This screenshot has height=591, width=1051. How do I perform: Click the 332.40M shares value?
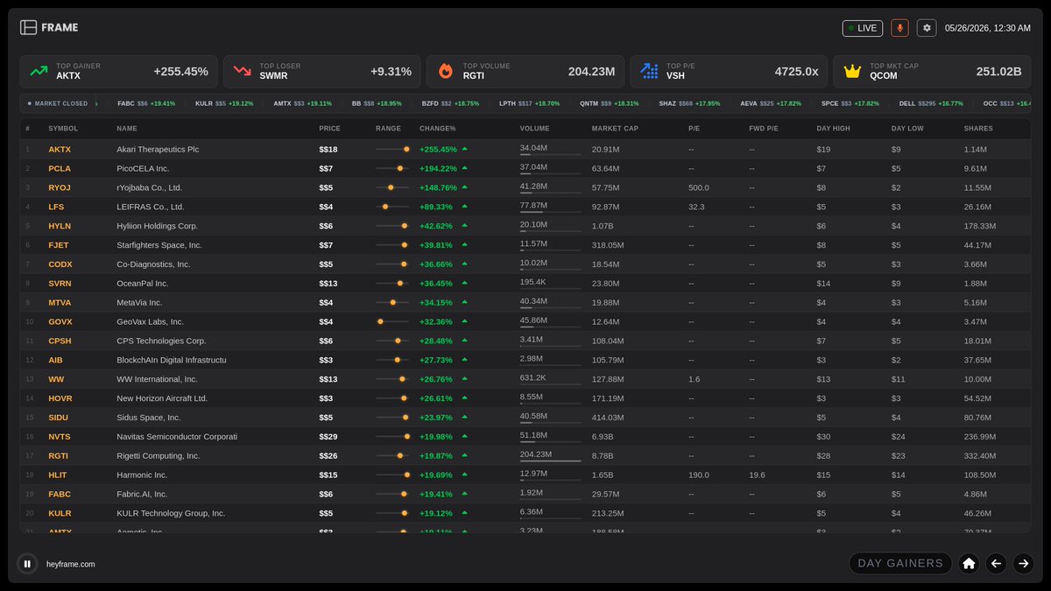click(980, 455)
